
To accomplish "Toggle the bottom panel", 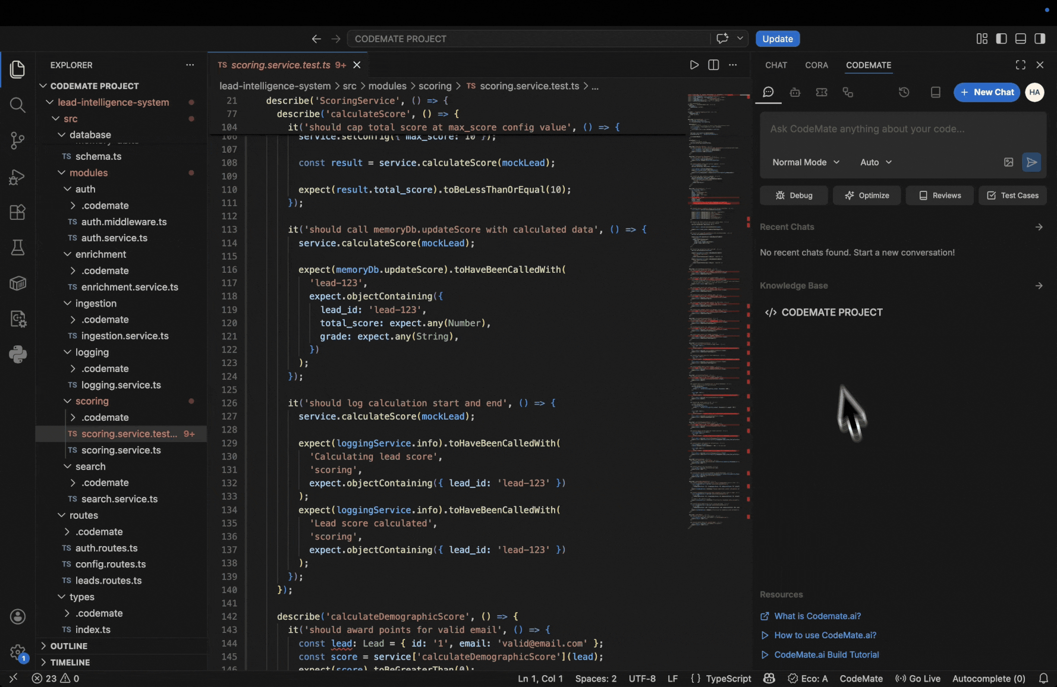I will click(1020, 39).
